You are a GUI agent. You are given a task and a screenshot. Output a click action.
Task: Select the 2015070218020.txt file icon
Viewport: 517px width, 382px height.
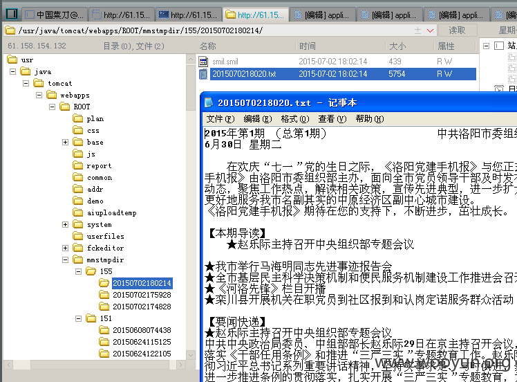pyautogui.click(x=203, y=74)
